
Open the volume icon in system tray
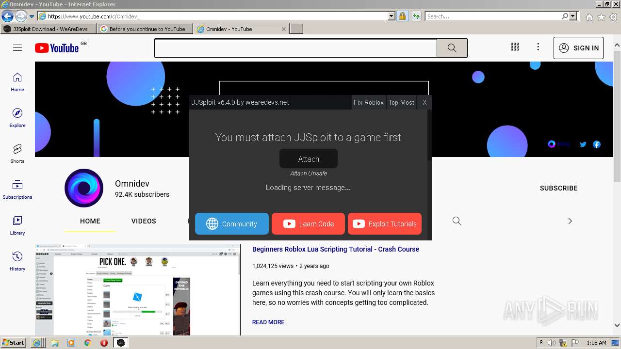pyautogui.click(x=551, y=343)
